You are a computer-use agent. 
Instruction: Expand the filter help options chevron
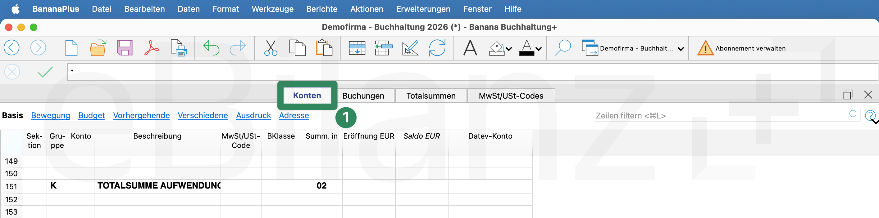876,122
